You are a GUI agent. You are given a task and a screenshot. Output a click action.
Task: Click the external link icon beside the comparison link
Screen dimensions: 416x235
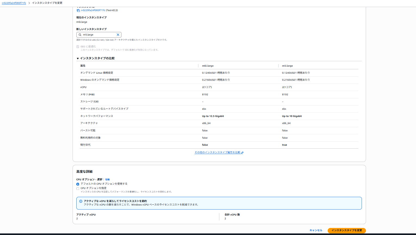tap(242, 153)
